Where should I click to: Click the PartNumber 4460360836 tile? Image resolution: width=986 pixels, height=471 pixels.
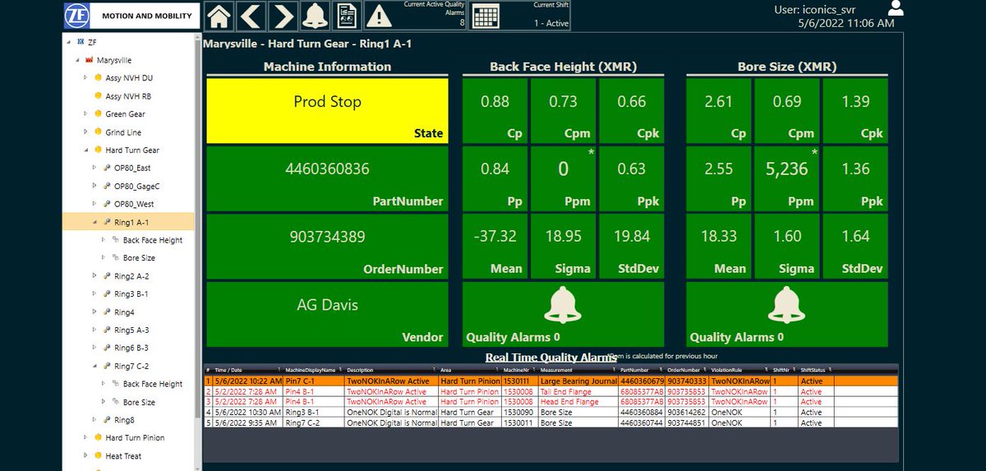[x=327, y=179]
